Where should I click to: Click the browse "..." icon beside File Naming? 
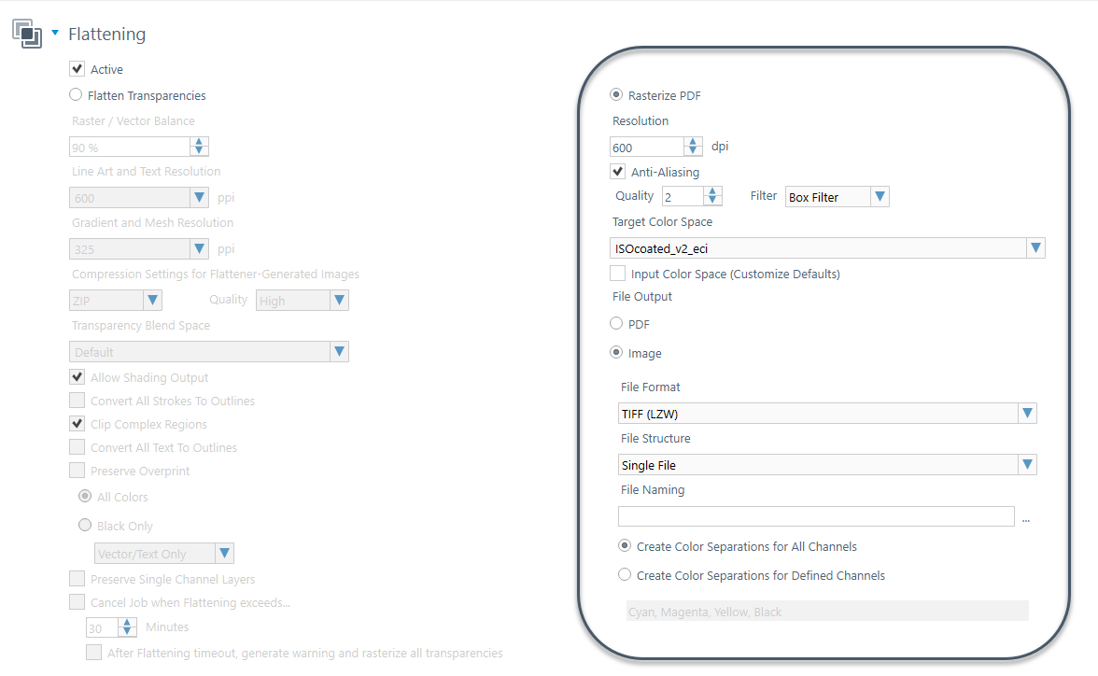pos(1025,520)
